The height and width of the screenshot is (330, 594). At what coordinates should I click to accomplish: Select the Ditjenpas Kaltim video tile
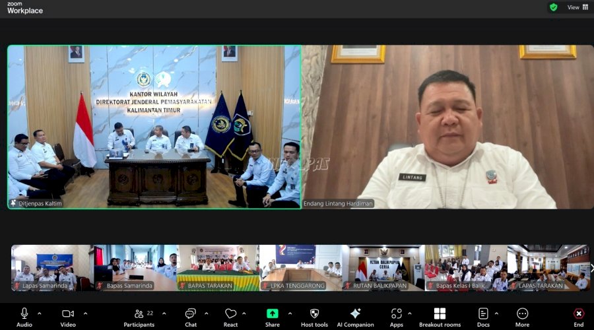click(154, 127)
